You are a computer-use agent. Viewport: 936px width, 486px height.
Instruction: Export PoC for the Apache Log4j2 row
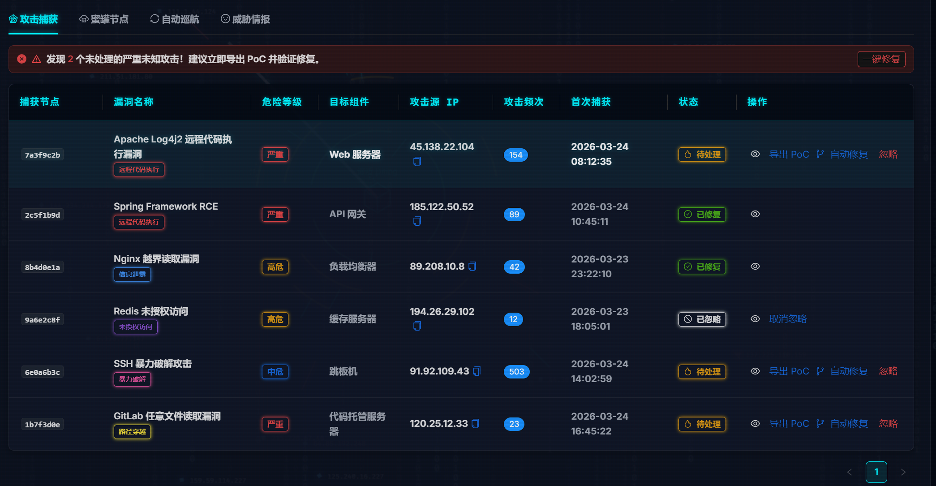(789, 155)
